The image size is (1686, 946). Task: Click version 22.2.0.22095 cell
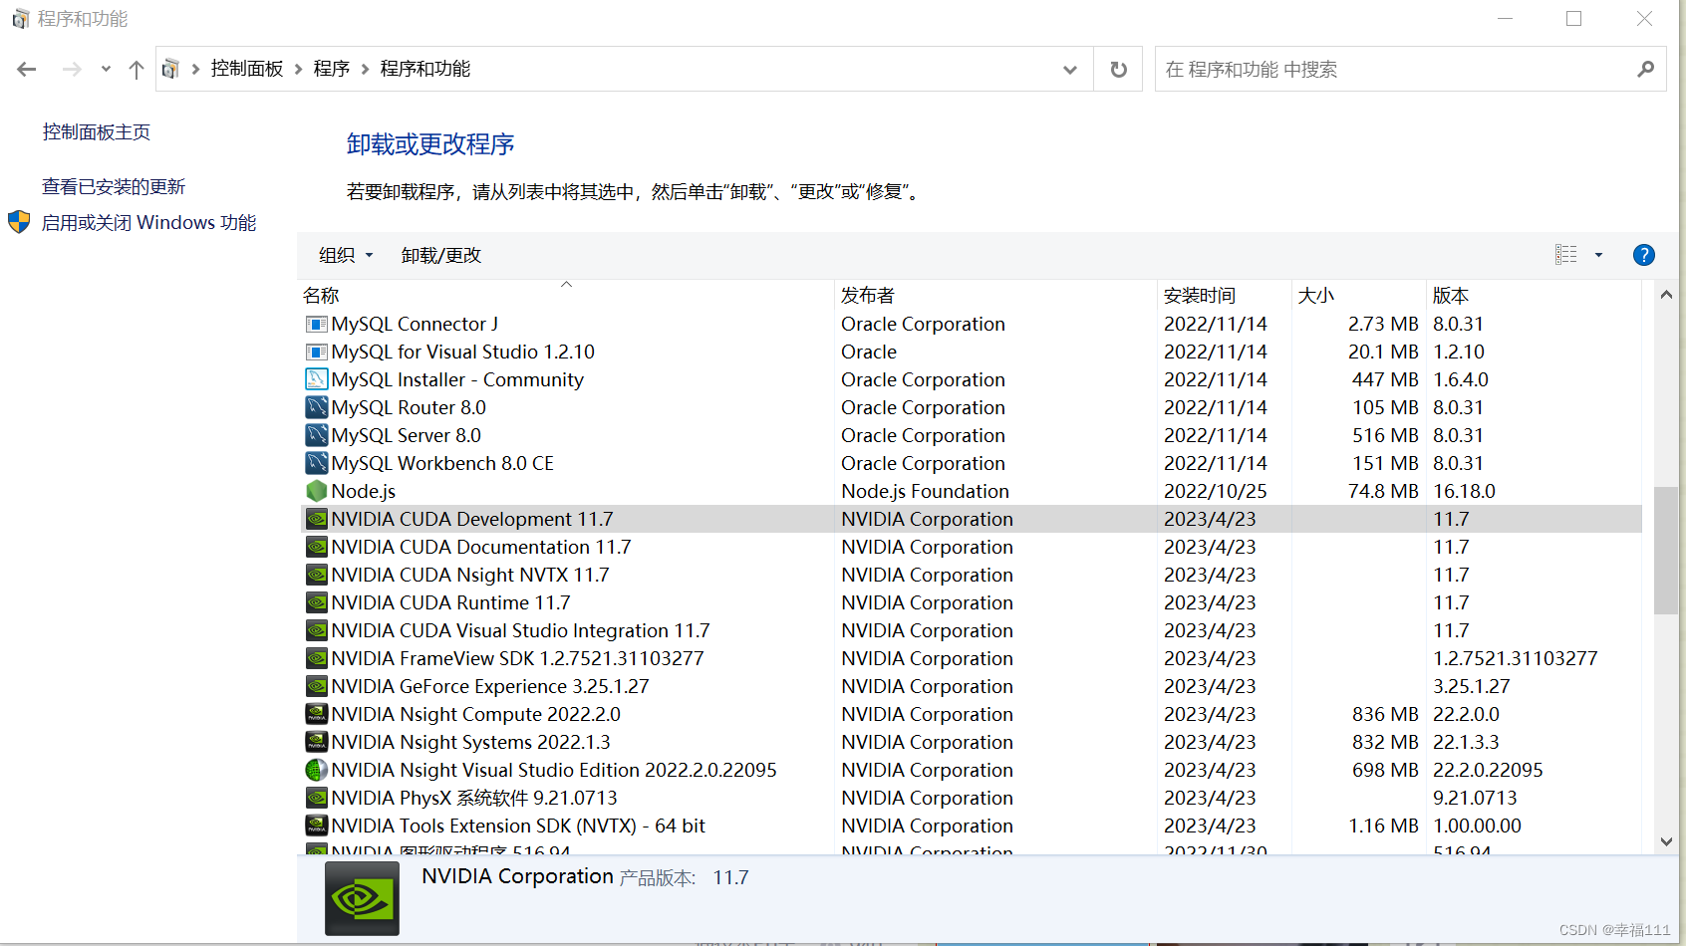coord(1488,770)
